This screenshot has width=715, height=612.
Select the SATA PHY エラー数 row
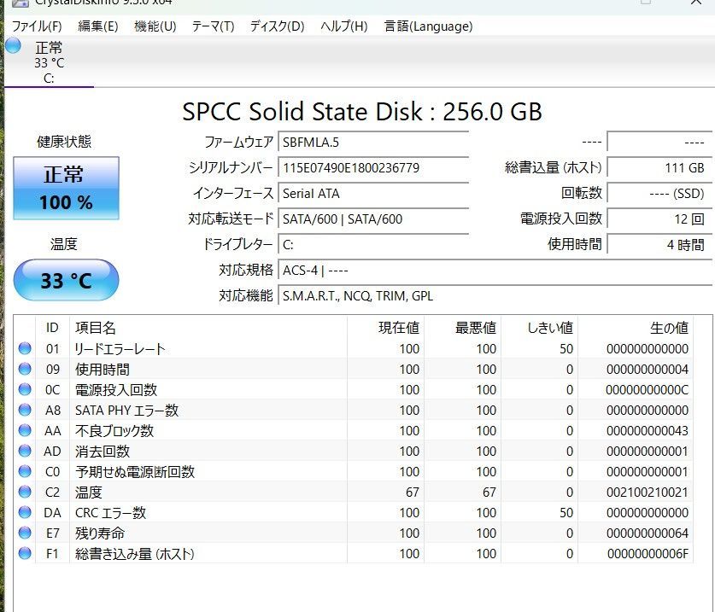point(354,410)
